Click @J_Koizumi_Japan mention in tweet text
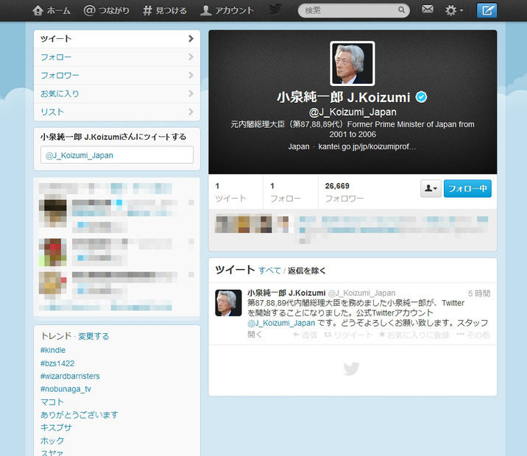Image resolution: width=527 pixels, height=456 pixels. coord(281,323)
